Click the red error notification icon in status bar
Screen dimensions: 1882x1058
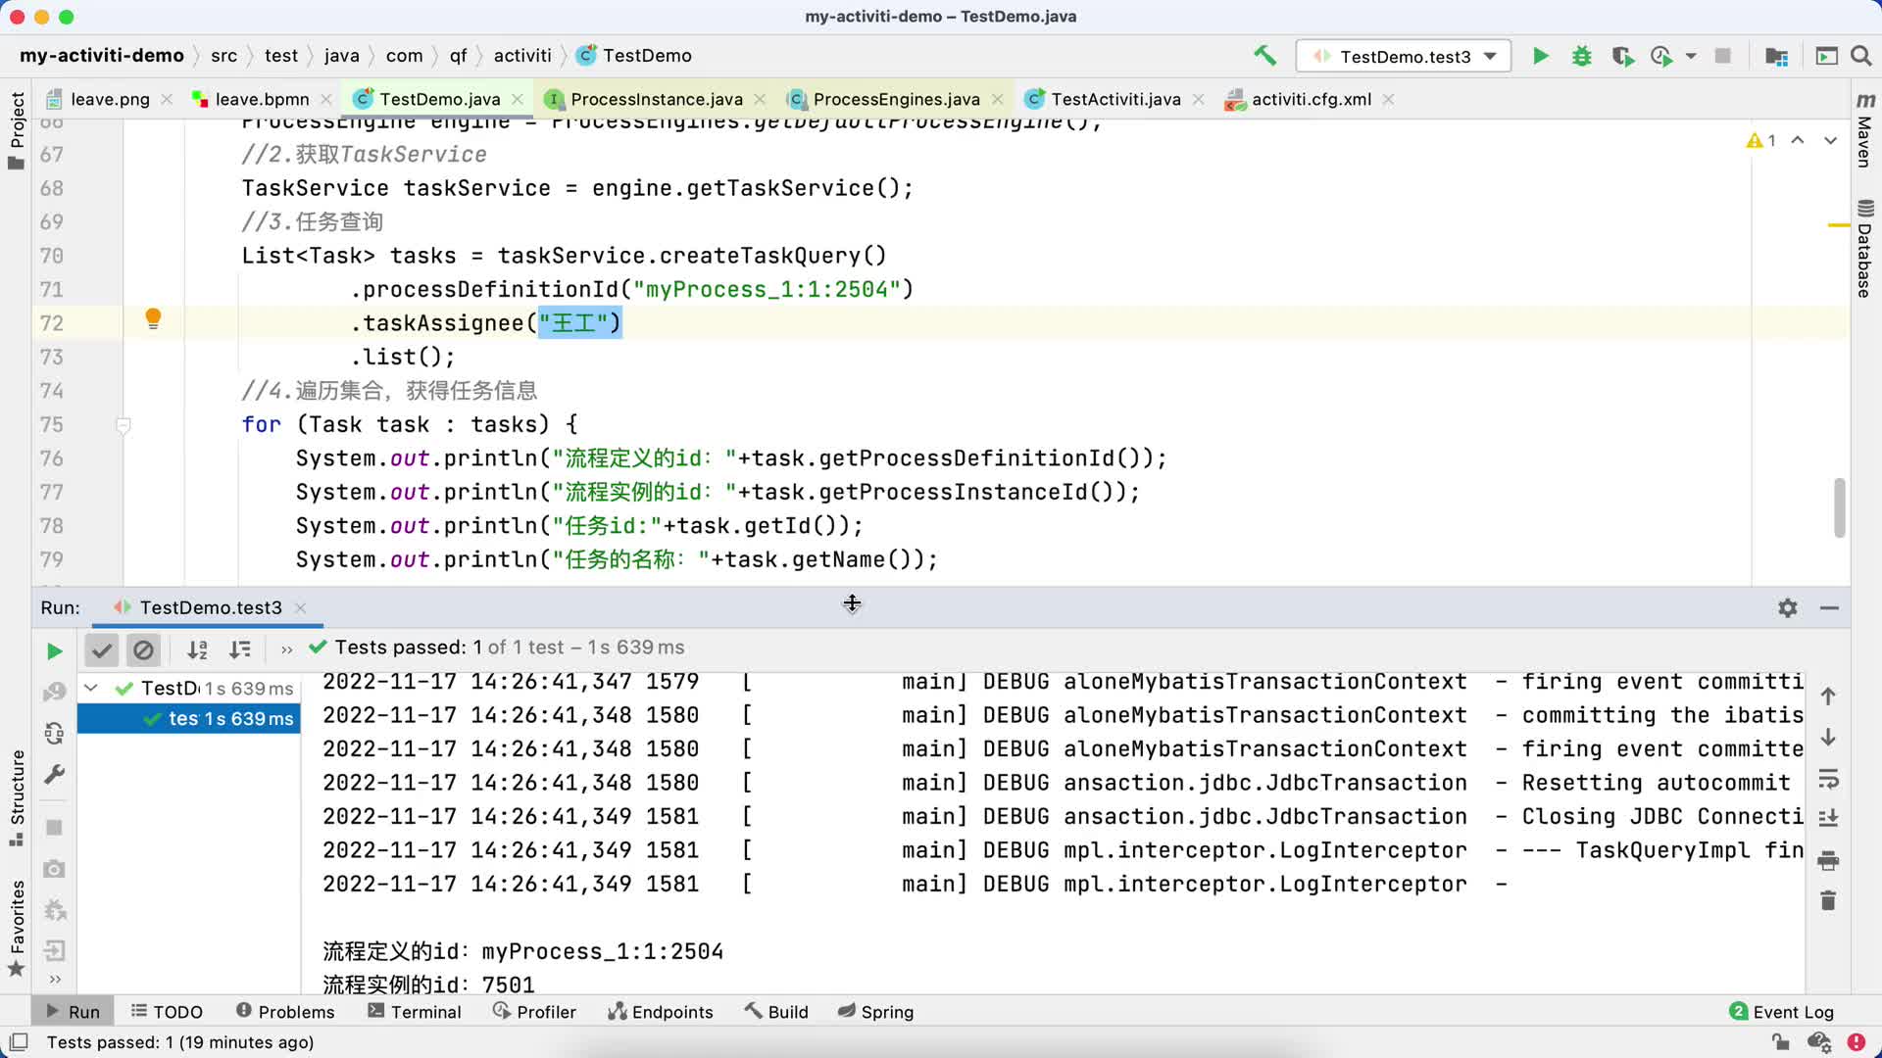(x=1856, y=1042)
